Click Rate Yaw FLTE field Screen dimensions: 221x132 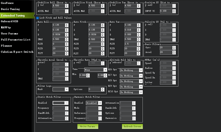[x=131, y=44]
